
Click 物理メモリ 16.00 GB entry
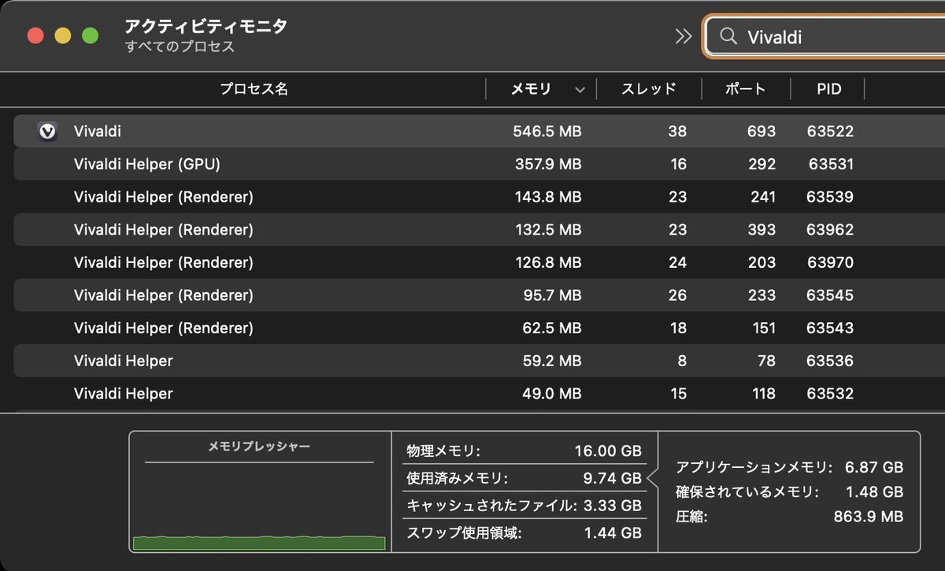524,451
